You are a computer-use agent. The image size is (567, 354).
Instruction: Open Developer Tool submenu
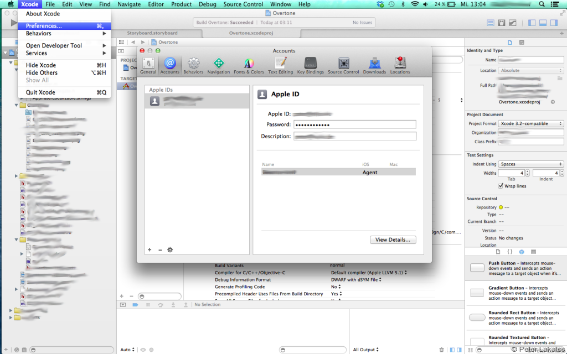point(64,45)
